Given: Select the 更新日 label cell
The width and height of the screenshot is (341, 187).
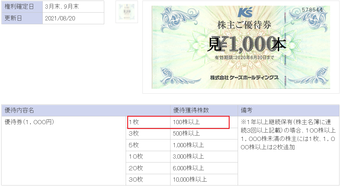Looking at the screenshot, I should tap(22, 18).
